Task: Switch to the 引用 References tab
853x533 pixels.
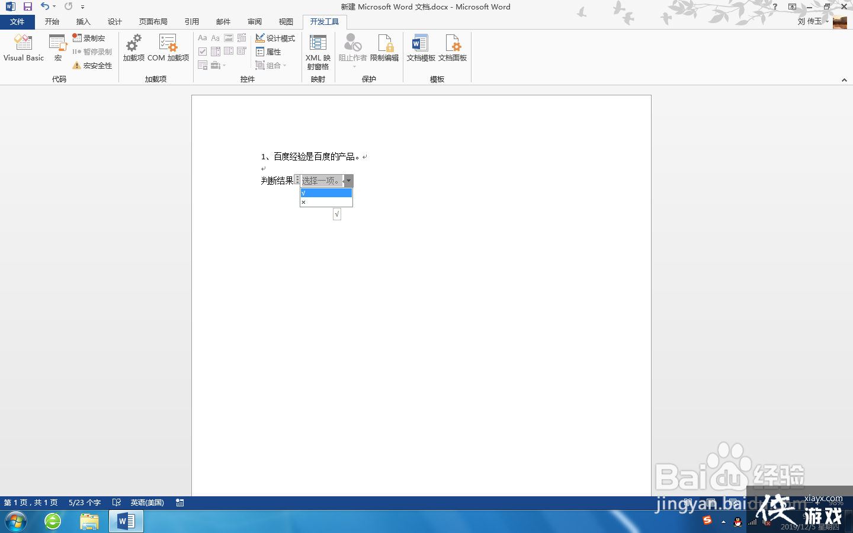Action: click(192, 21)
